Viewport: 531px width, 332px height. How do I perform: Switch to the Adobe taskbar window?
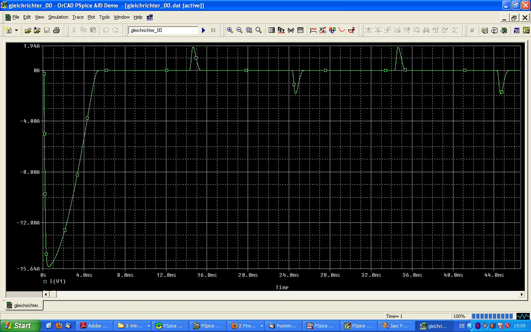coord(94,326)
